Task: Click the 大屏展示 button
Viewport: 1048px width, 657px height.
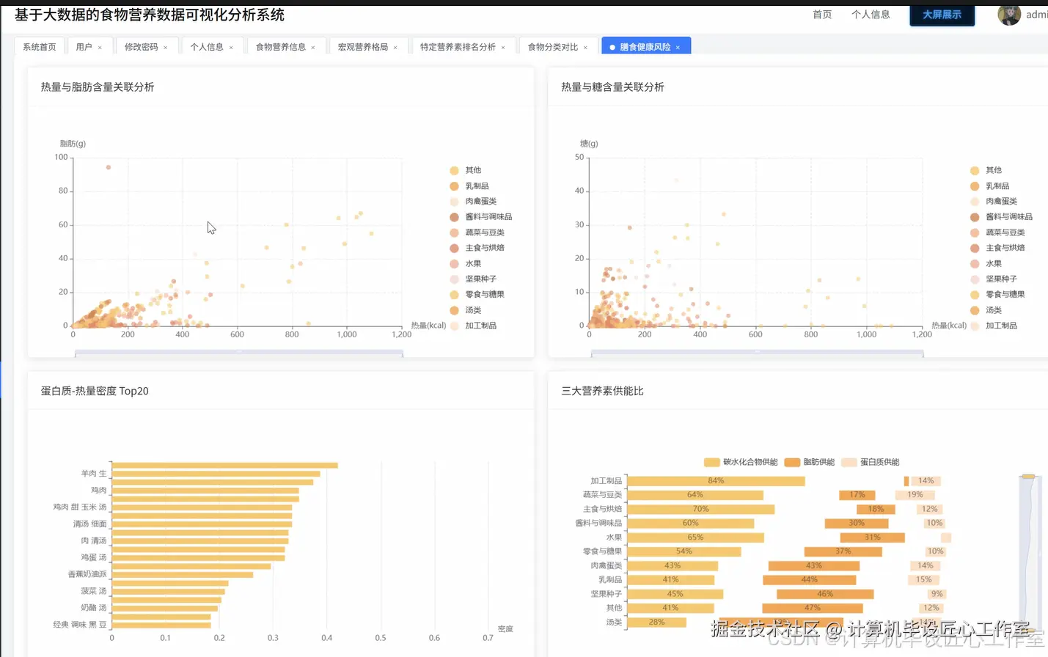Action: point(942,15)
